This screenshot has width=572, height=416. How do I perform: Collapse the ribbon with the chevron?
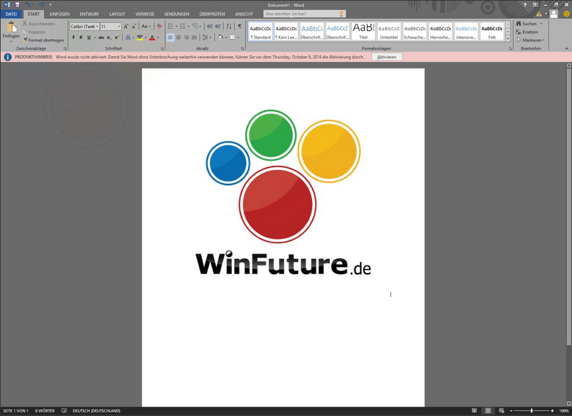point(566,49)
